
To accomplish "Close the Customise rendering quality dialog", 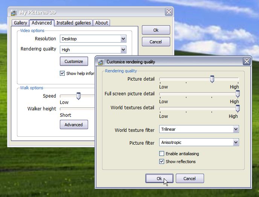I will click(247, 61).
